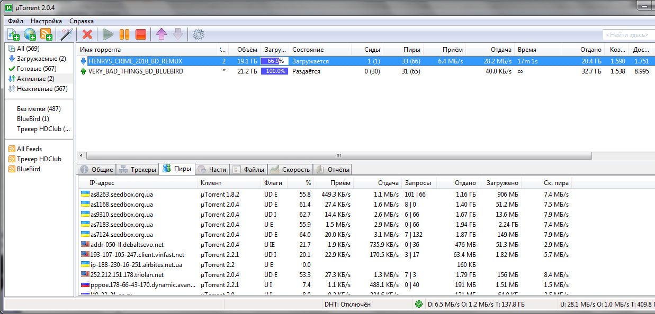Sort peers by Клиент column header

pos(229,183)
